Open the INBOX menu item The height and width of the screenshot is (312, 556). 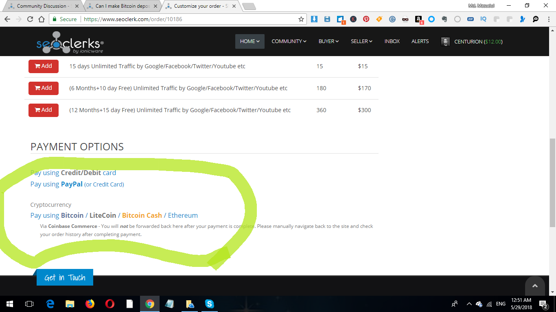pos(392,41)
